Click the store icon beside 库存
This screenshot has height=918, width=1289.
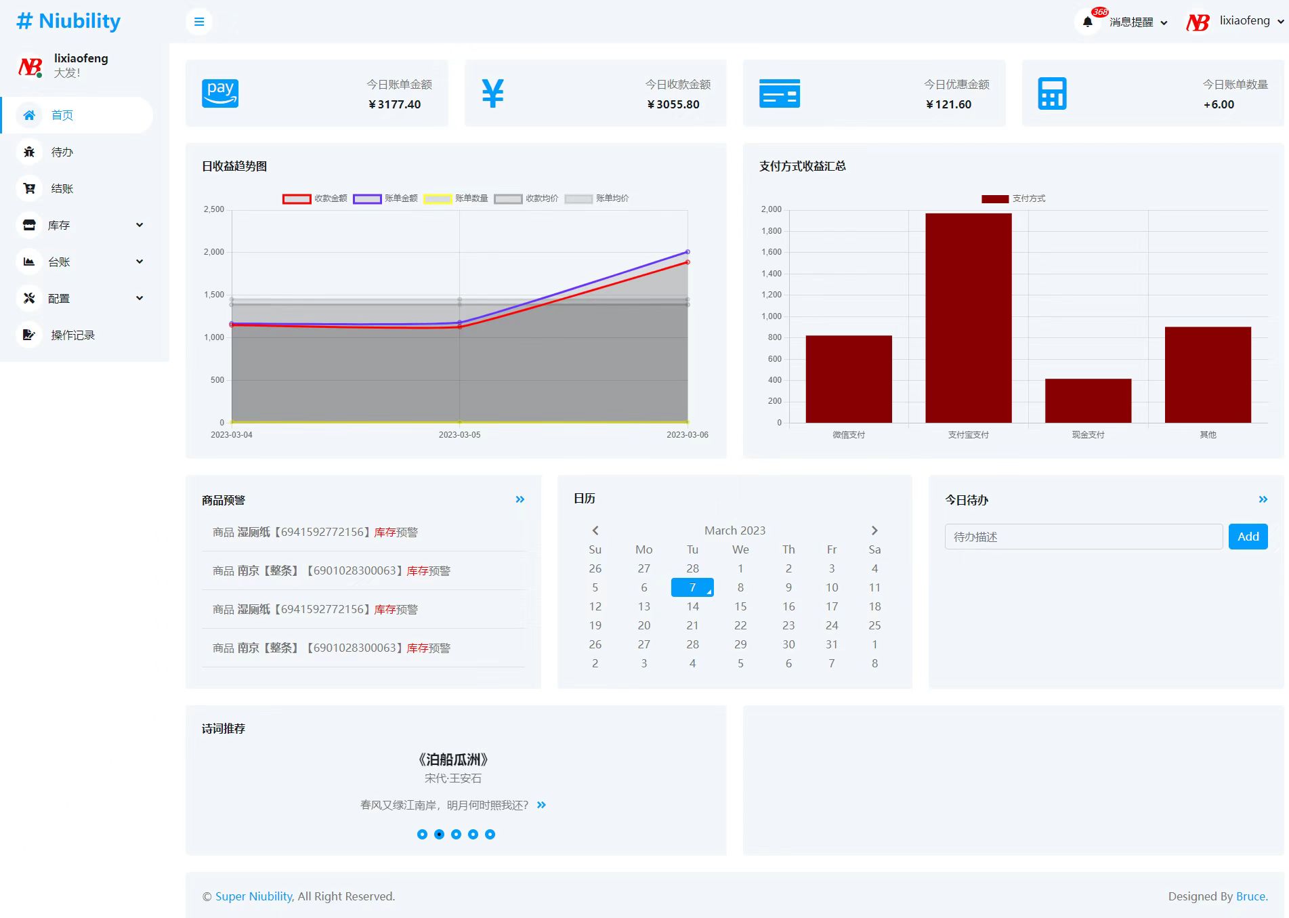tap(29, 225)
